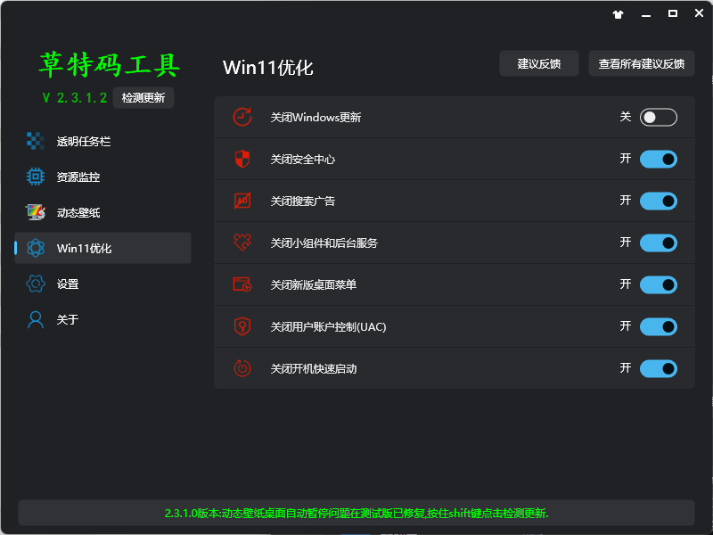
Task: Go to the 资源监控 sidebar label
Action: (78, 177)
